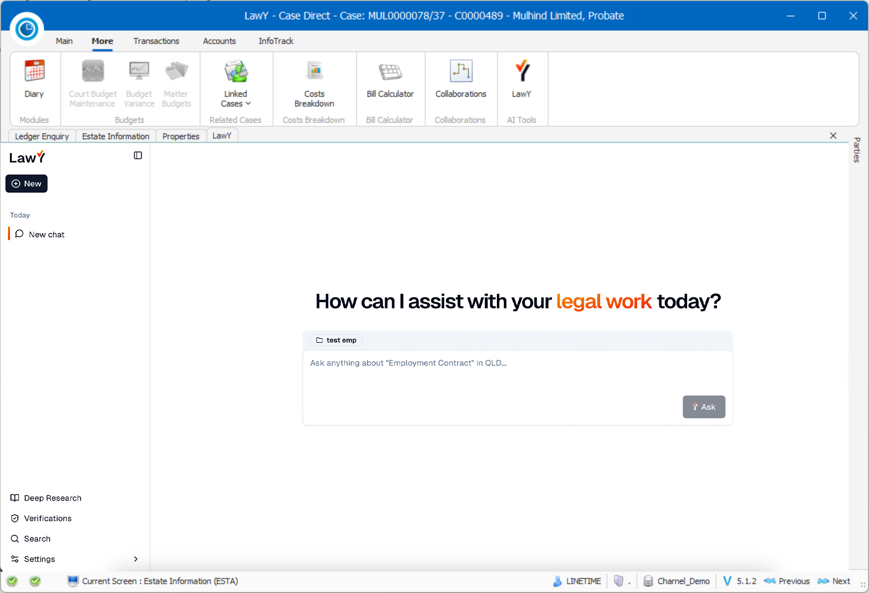Viewport: 869px width, 593px height.
Task: Go to Next screen
Action: [834, 581]
